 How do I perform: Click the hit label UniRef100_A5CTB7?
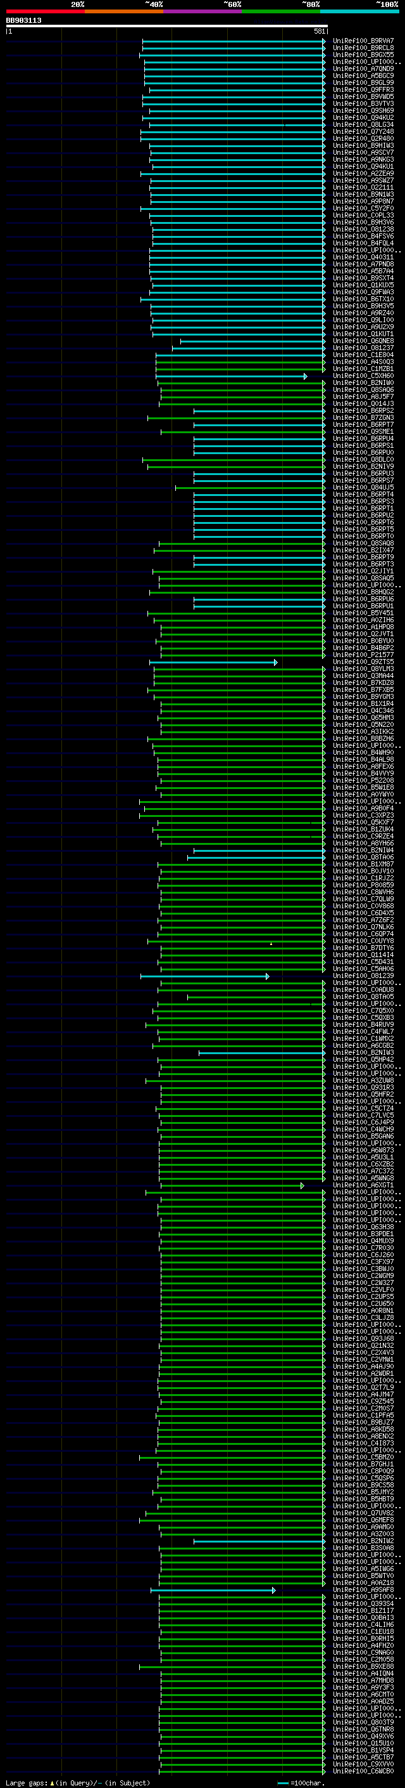pyautogui.click(x=363, y=1758)
